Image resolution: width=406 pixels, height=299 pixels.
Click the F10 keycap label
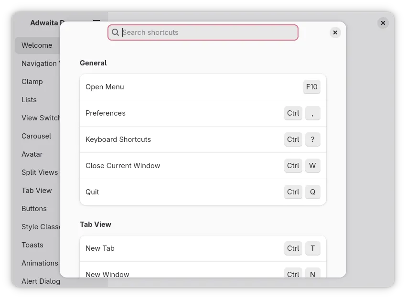311,87
